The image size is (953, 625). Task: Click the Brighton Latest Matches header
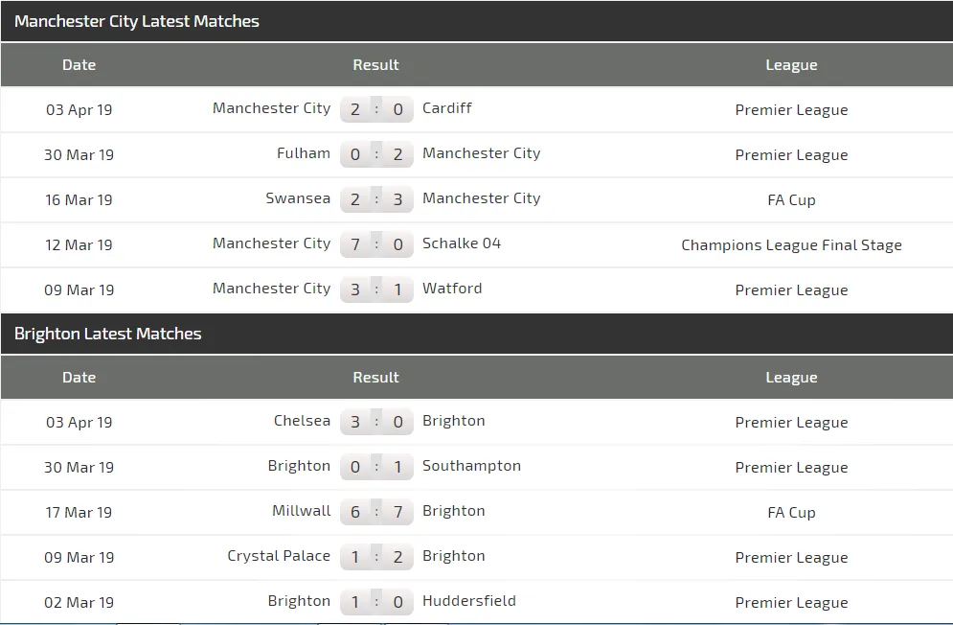105,334
